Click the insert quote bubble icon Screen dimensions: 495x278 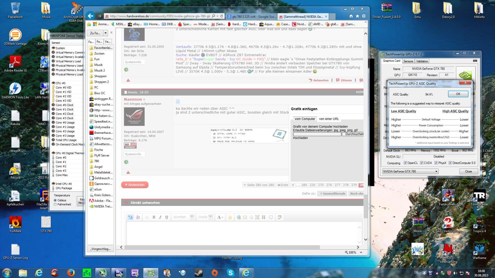point(271,217)
